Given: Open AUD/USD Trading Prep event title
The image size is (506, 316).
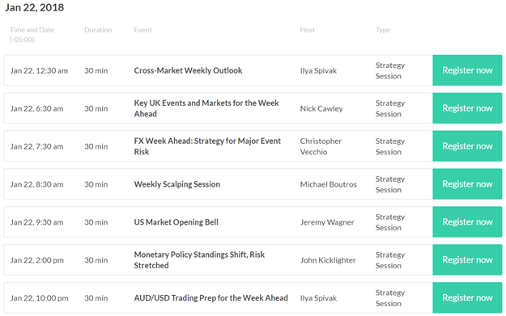Looking at the screenshot, I should point(210,298).
